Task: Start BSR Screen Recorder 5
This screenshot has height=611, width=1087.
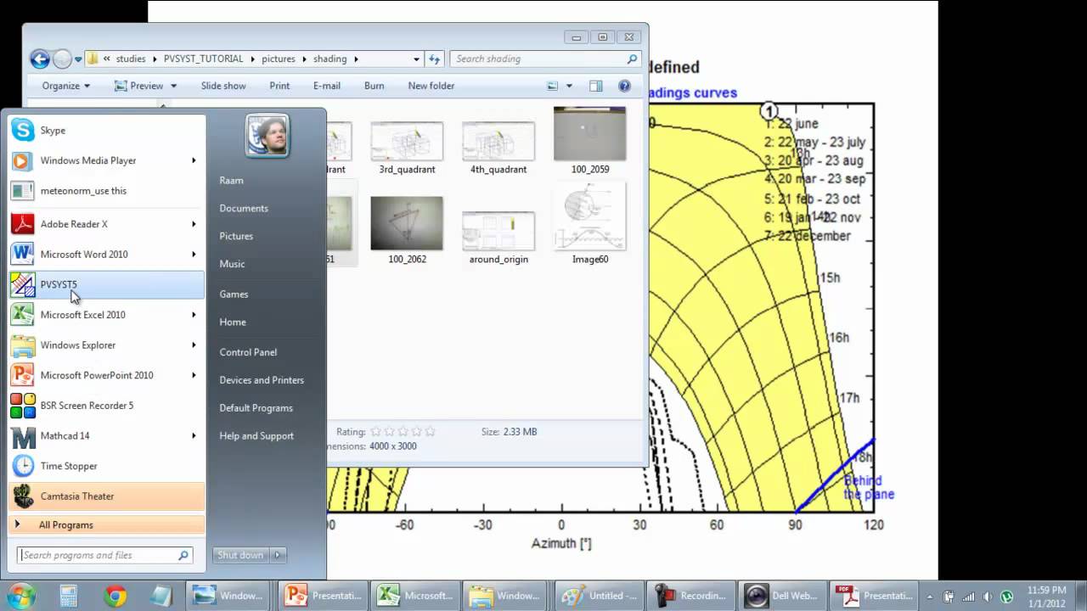Action: [107, 406]
